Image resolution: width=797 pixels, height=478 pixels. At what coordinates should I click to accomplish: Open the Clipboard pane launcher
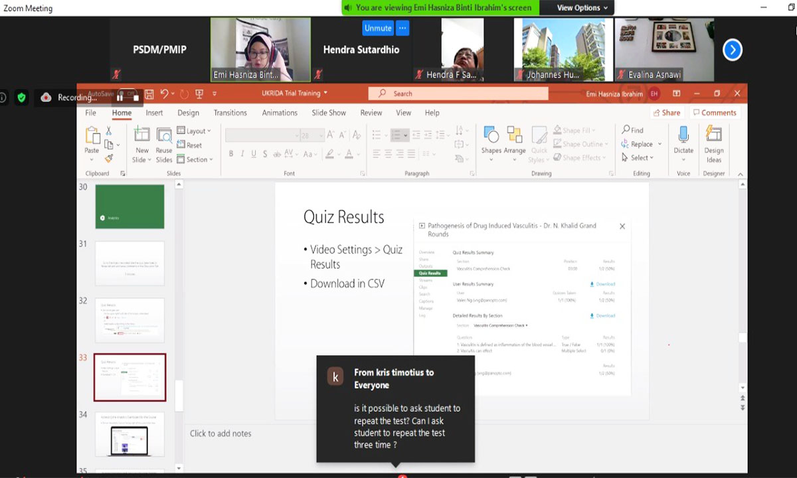coord(123,174)
